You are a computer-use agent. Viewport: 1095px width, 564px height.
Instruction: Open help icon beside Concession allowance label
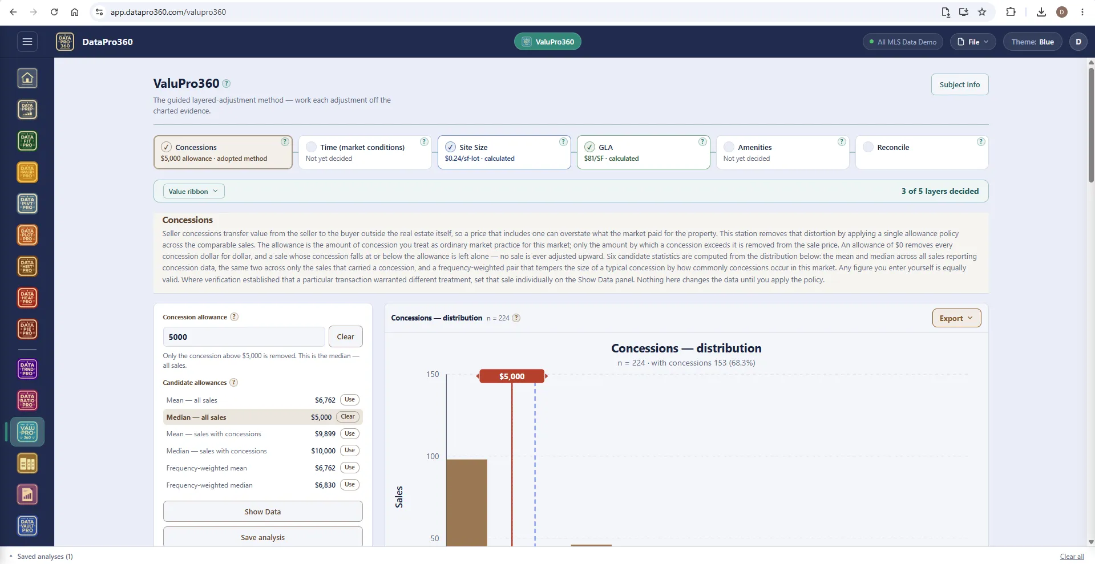point(234,317)
